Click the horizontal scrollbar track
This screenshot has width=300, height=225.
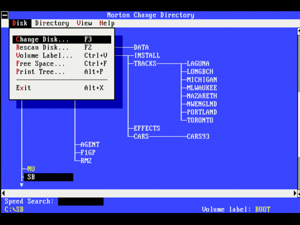click(149, 193)
